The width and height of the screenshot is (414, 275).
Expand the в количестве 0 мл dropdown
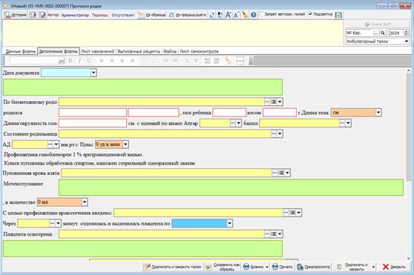click(85, 202)
